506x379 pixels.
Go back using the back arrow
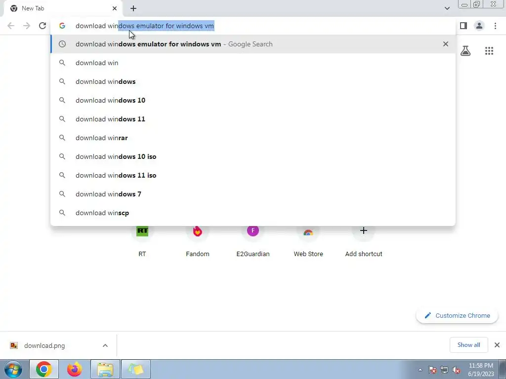click(11, 26)
